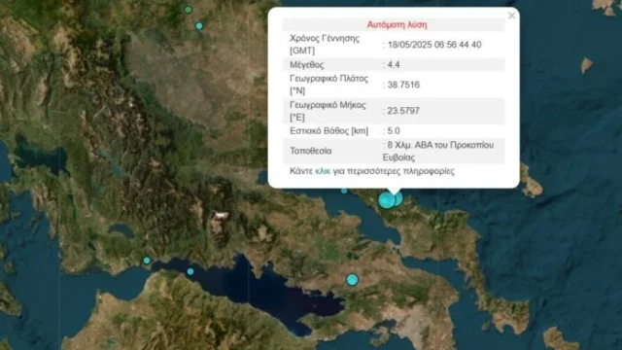Screen dimensions: 622x350
Task: Open the marker on the western Corinth Gulf coast
Action: (x=147, y=261)
